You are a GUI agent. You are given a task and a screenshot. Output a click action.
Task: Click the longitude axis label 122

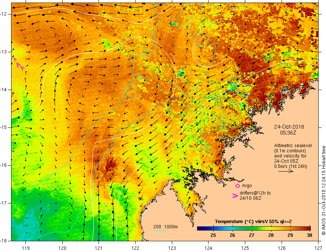coord(135,248)
